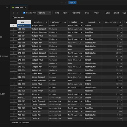Click Accessories category in the ACC-125 row
Image resolution: width=127 pixels, height=127 pixels.
pyautogui.click(x=58, y=108)
